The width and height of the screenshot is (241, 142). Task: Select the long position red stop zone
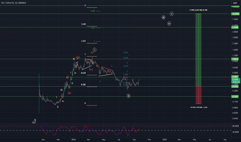(198, 95)
